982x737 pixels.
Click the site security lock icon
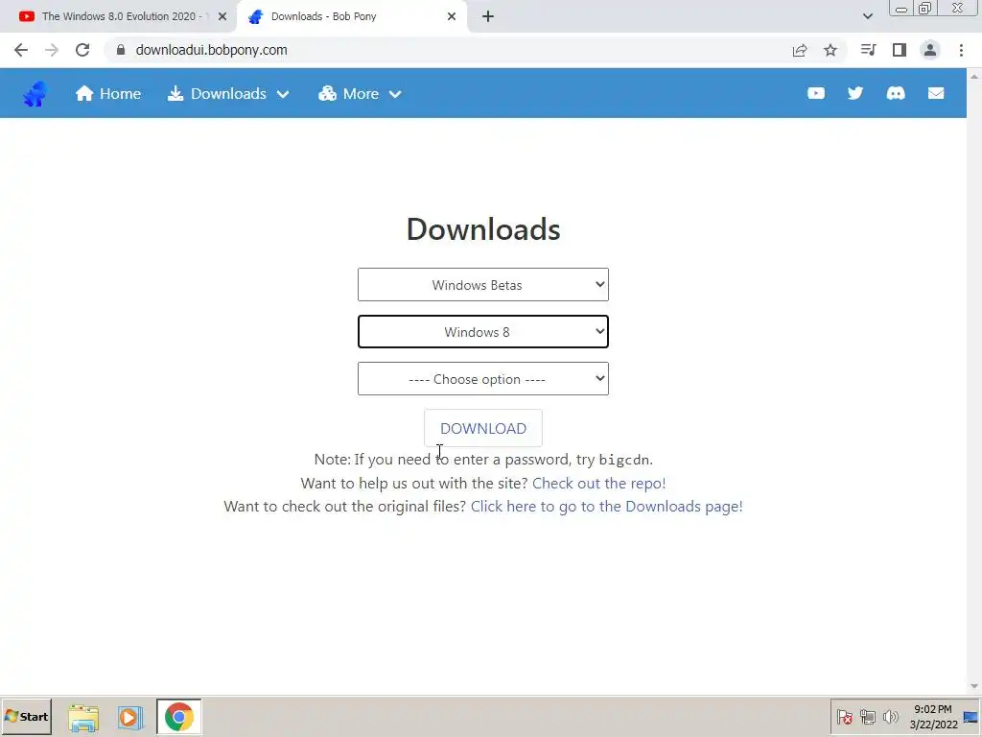coord(121,50)
